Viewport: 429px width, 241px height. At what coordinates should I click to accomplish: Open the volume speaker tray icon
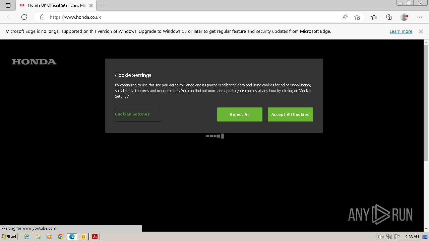coord(381,237)
